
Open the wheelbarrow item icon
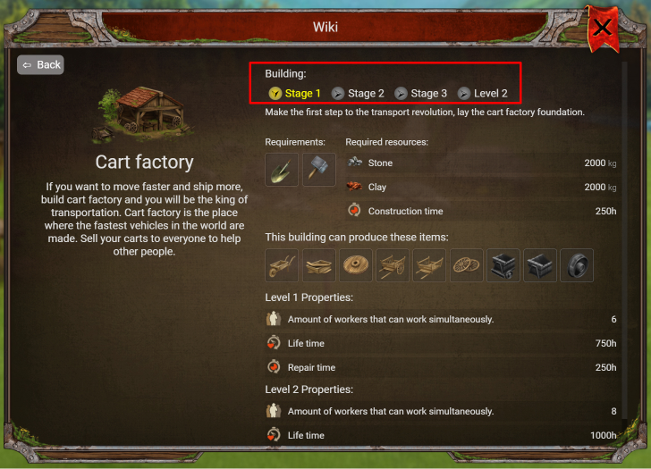[x=282, y=265]
